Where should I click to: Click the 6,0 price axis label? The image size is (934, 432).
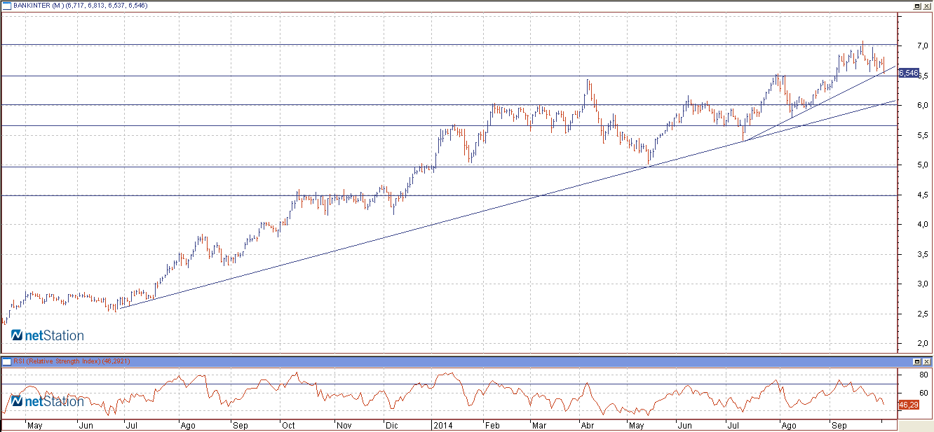click(922, 105)
